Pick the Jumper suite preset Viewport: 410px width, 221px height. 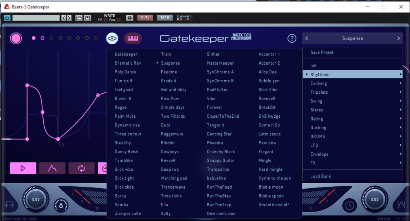tap(128, 214)
